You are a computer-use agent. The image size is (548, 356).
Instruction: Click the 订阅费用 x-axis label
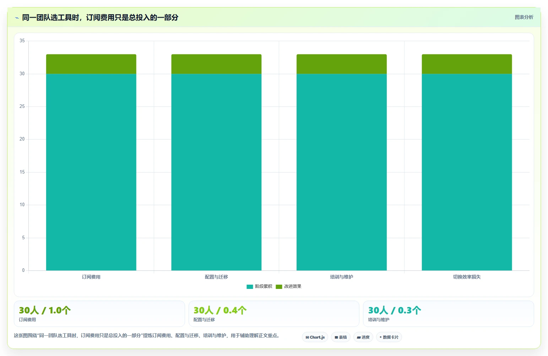point(91,277)
